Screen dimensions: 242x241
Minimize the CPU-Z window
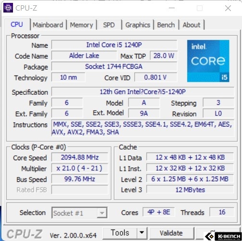pyautogui.click(x=172, y=8)
